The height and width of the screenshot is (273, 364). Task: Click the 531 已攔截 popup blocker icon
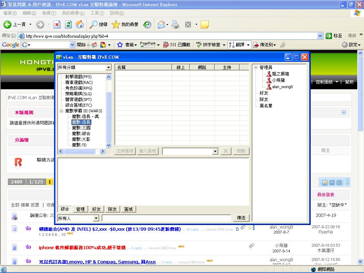[166, 45]
